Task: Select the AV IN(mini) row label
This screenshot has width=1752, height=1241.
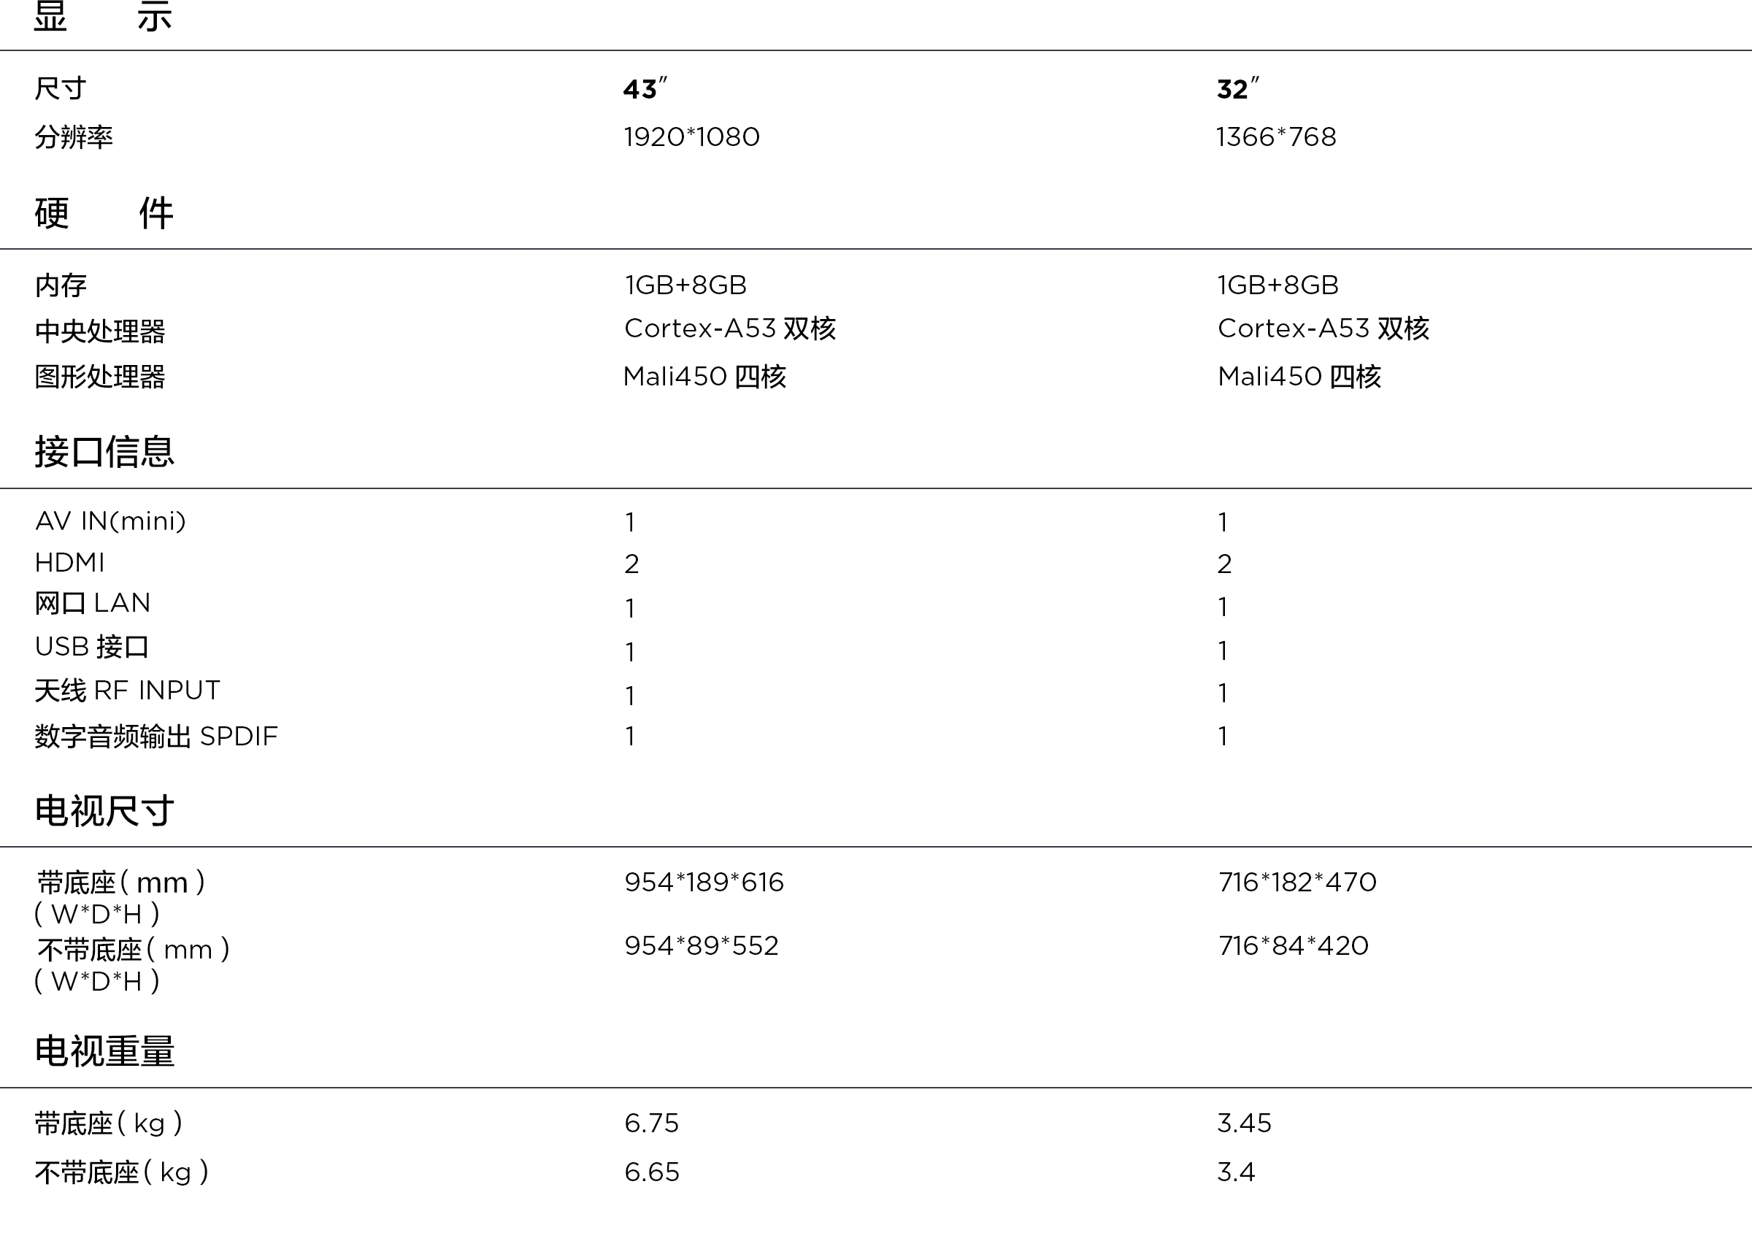Action: [x=111, y=521]
